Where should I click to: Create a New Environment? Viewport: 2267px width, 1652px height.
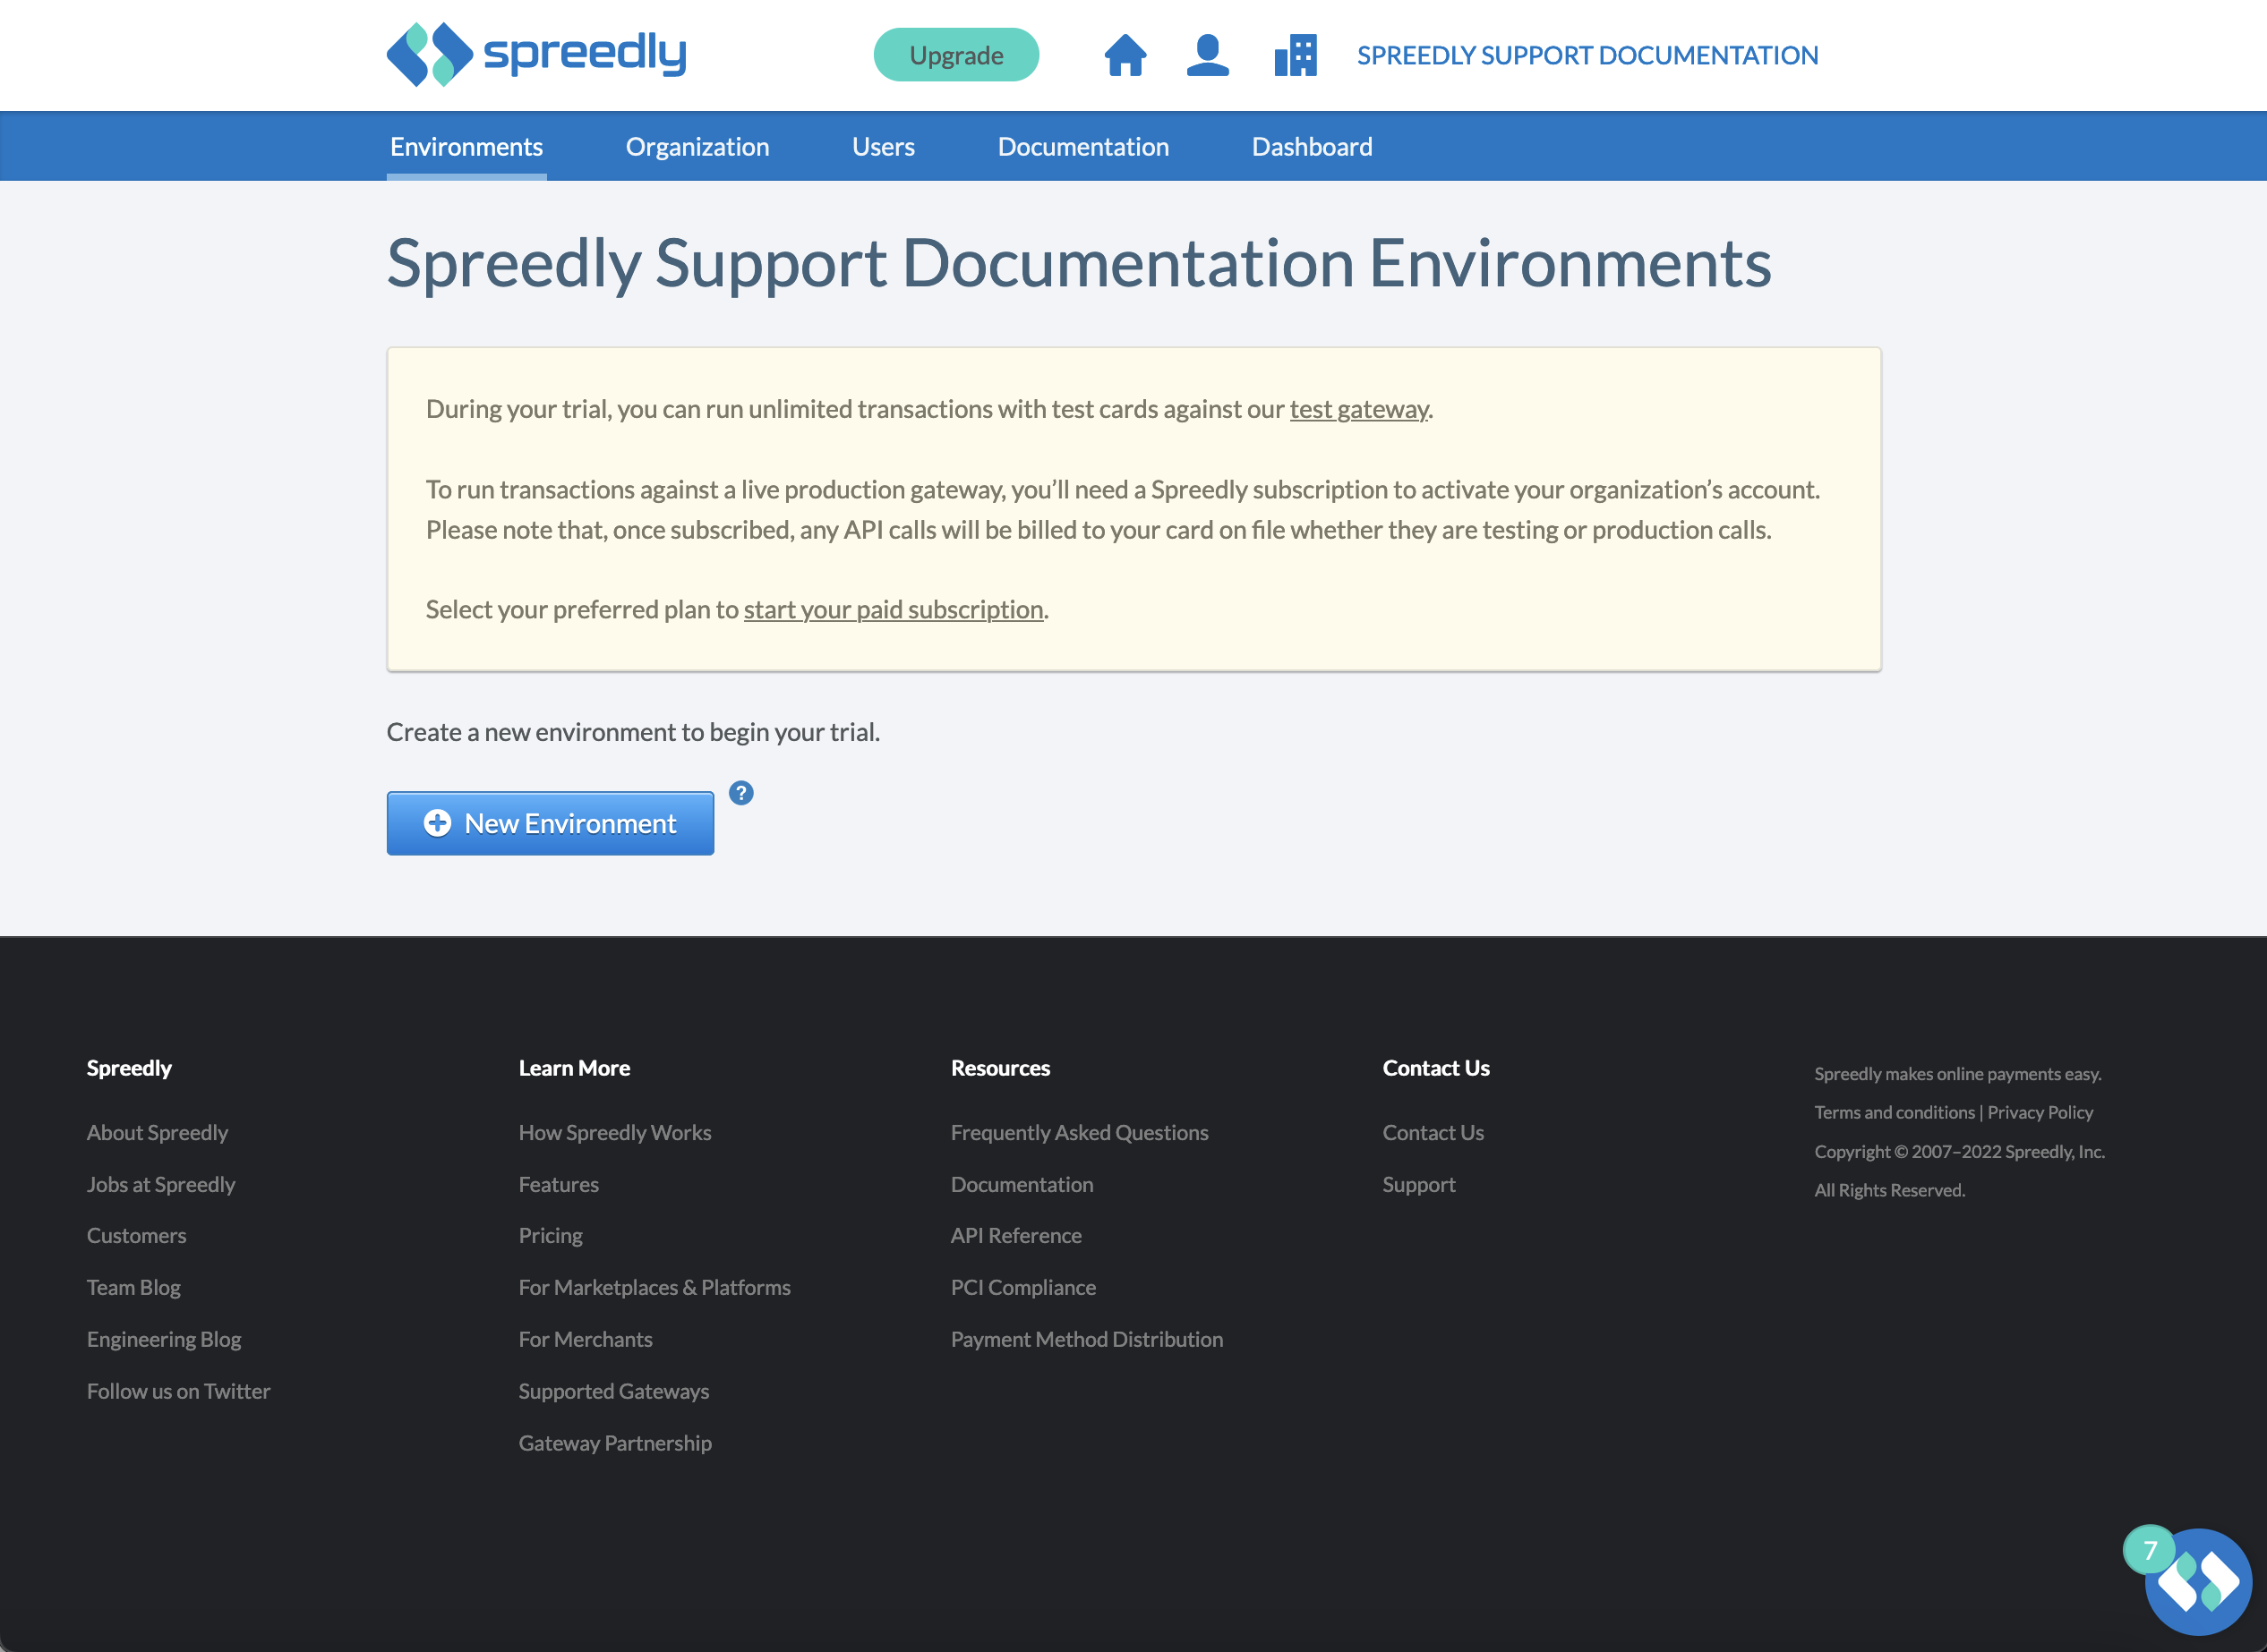coord(551,823)
